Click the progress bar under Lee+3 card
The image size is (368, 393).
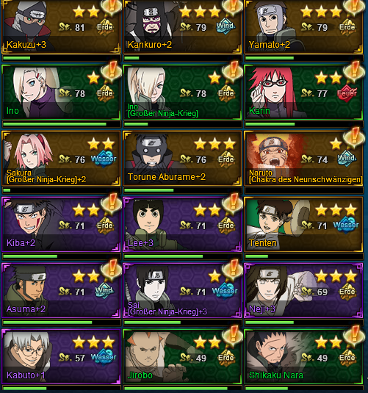(x=182, y=256)
